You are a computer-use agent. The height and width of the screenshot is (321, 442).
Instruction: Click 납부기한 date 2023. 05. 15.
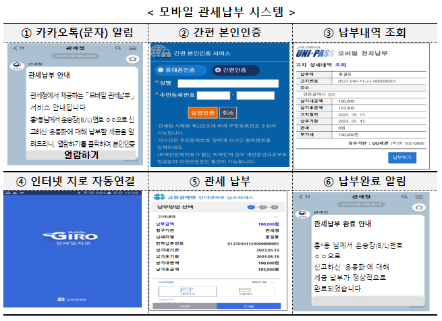[352, 121]
